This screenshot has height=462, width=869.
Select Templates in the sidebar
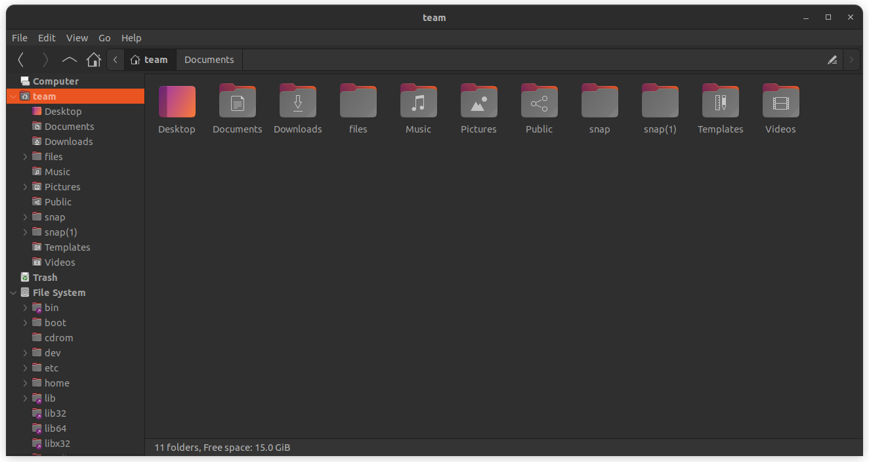click(67, 247)
